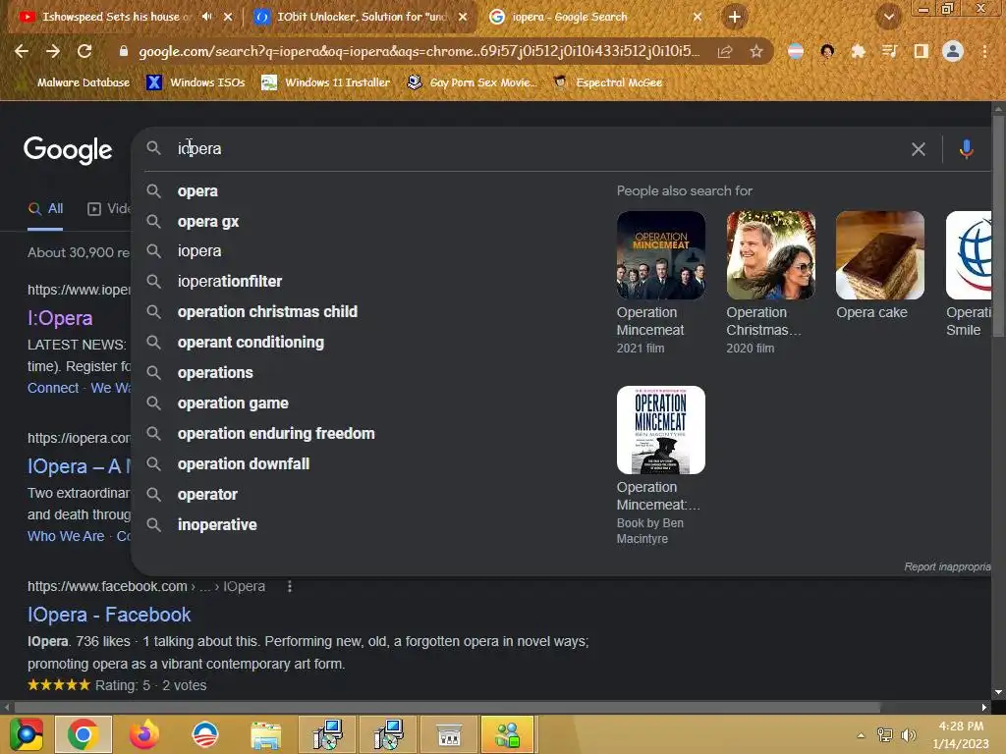Open the Facebook result's three-dot options
The width and height of the screenshot is (1006, 754).
coord(290,586)
